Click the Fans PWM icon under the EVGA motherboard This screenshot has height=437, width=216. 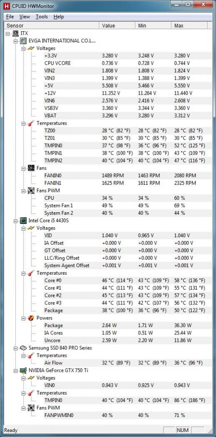(31, 191)
